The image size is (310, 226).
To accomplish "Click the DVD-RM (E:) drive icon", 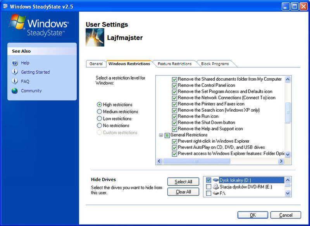I will click(x=216, y=186).
